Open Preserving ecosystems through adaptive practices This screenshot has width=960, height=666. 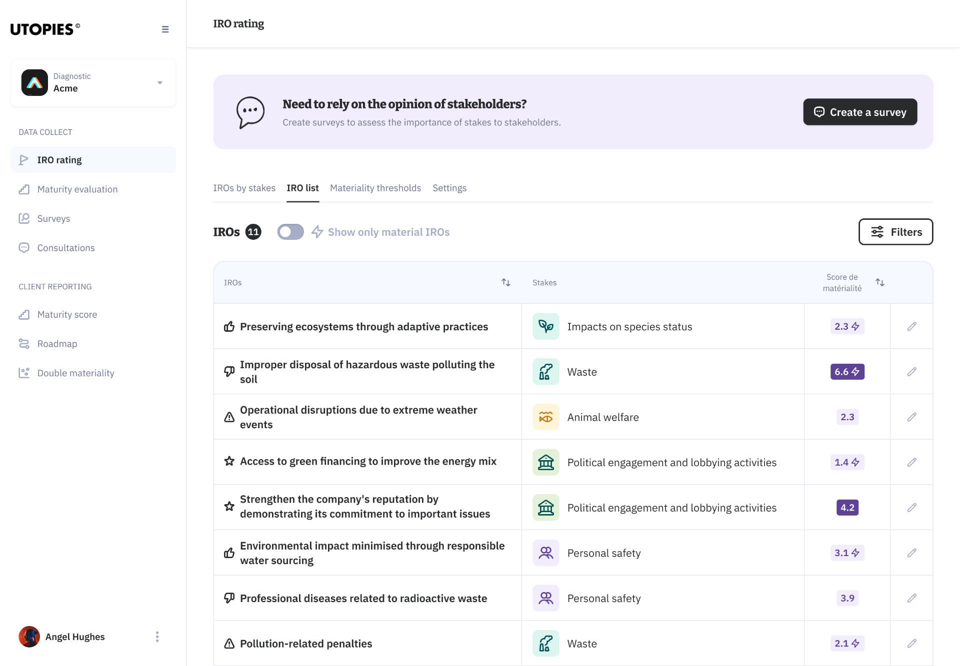[x=364, y=327]
